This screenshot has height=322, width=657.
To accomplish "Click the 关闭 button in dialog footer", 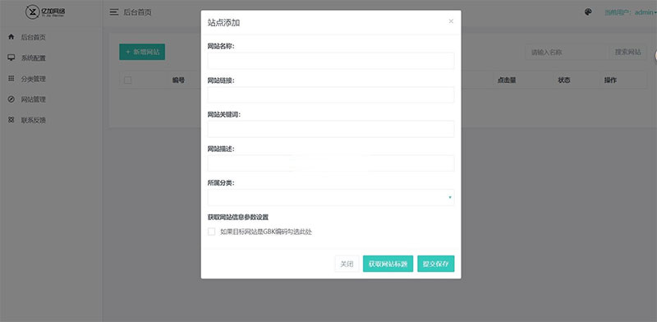I will pyautogui.click(x=347, y=264).
